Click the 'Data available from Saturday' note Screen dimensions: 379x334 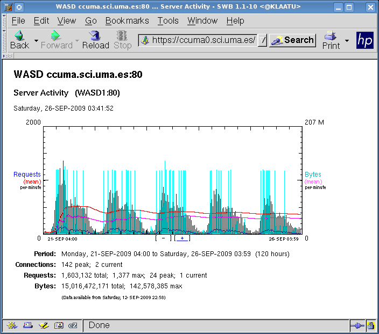(x=114, y=297)
